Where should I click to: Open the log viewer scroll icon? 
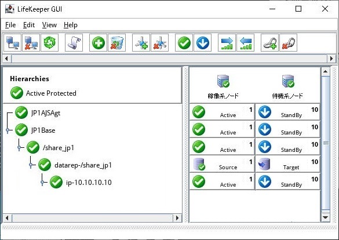click(74, 42)
